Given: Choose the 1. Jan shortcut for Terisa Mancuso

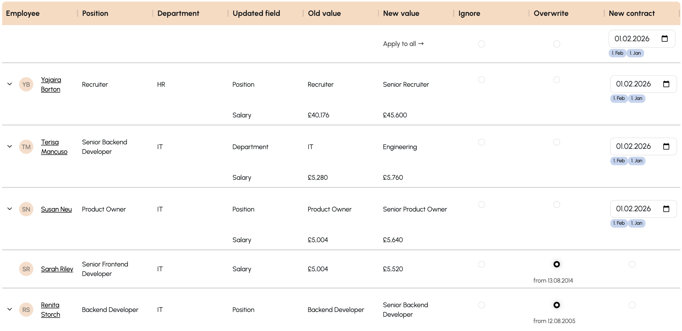Looking at the screenshot, I should tap(636, 160).
